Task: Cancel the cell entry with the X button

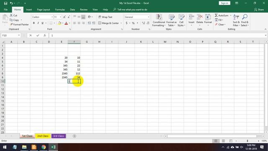Action: pyautogui.click(x=31, y=35)
